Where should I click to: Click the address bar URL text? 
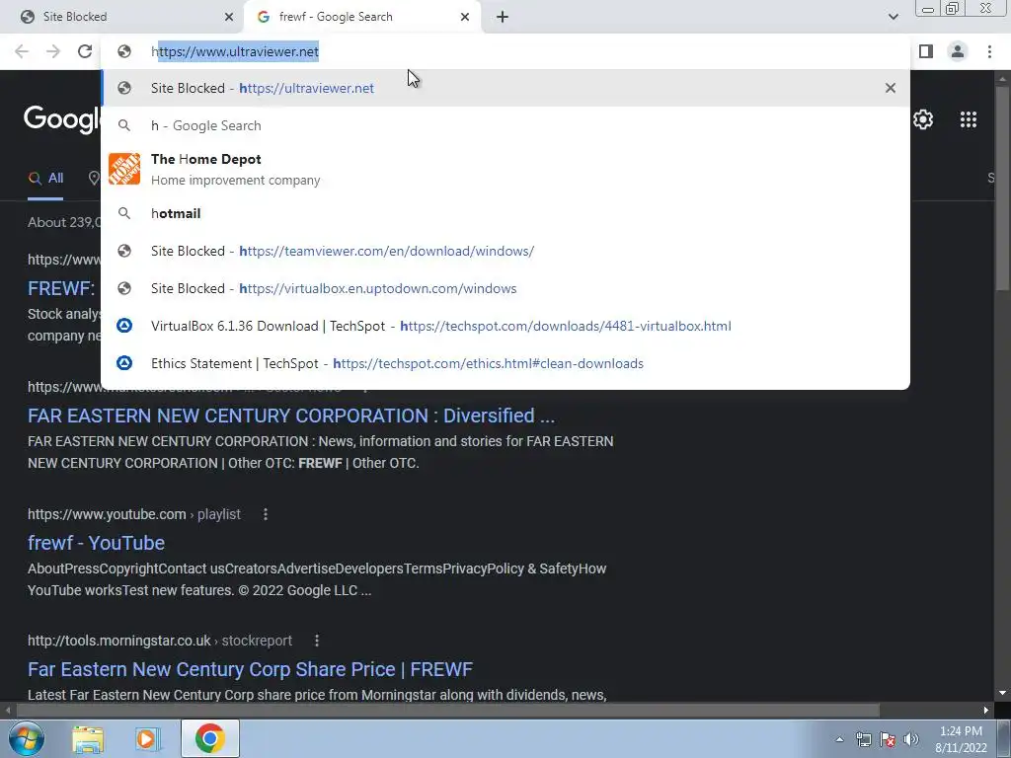click(235, 51)
